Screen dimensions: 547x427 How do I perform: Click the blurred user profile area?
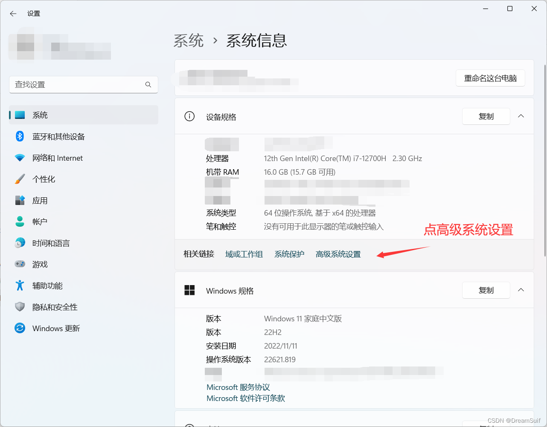[x=60, y=46]
